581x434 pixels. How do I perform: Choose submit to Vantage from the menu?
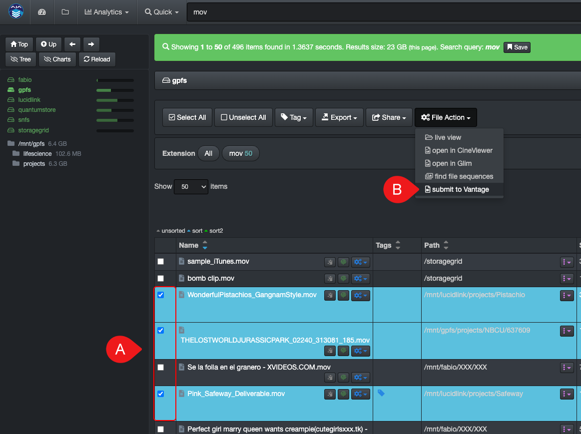click(x=457, y=189)
